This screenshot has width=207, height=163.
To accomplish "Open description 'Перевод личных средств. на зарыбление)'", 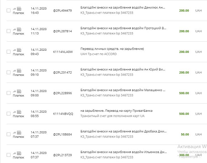I will point(112,49).
